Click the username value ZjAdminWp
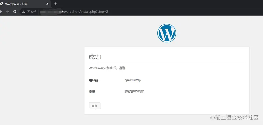 [x=133, y=80]
